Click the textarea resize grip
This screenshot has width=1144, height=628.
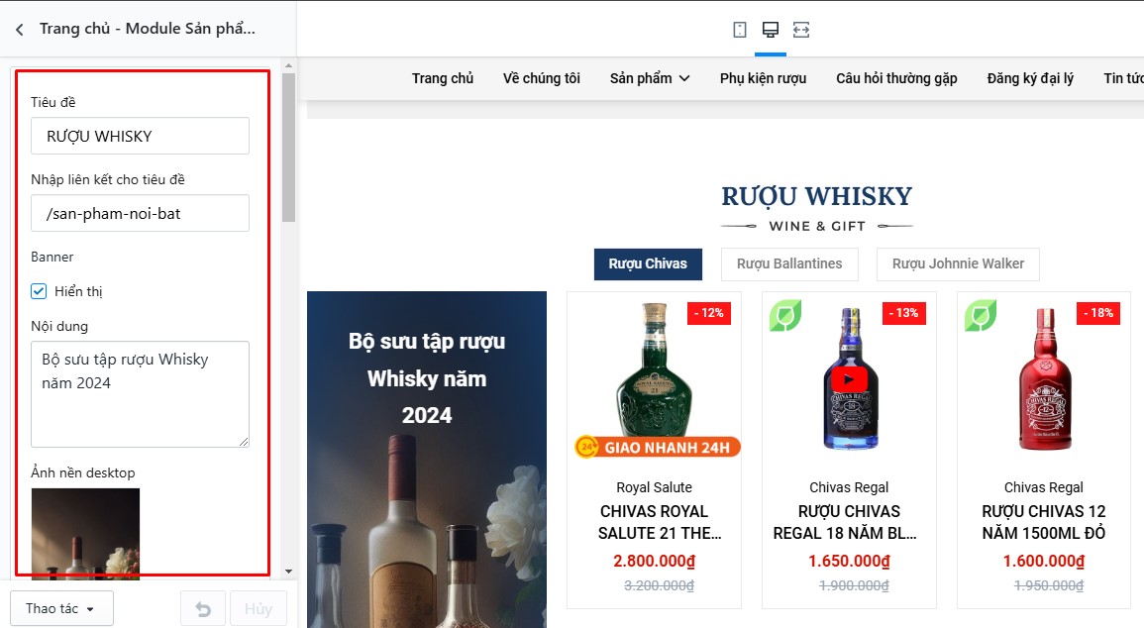244,441
